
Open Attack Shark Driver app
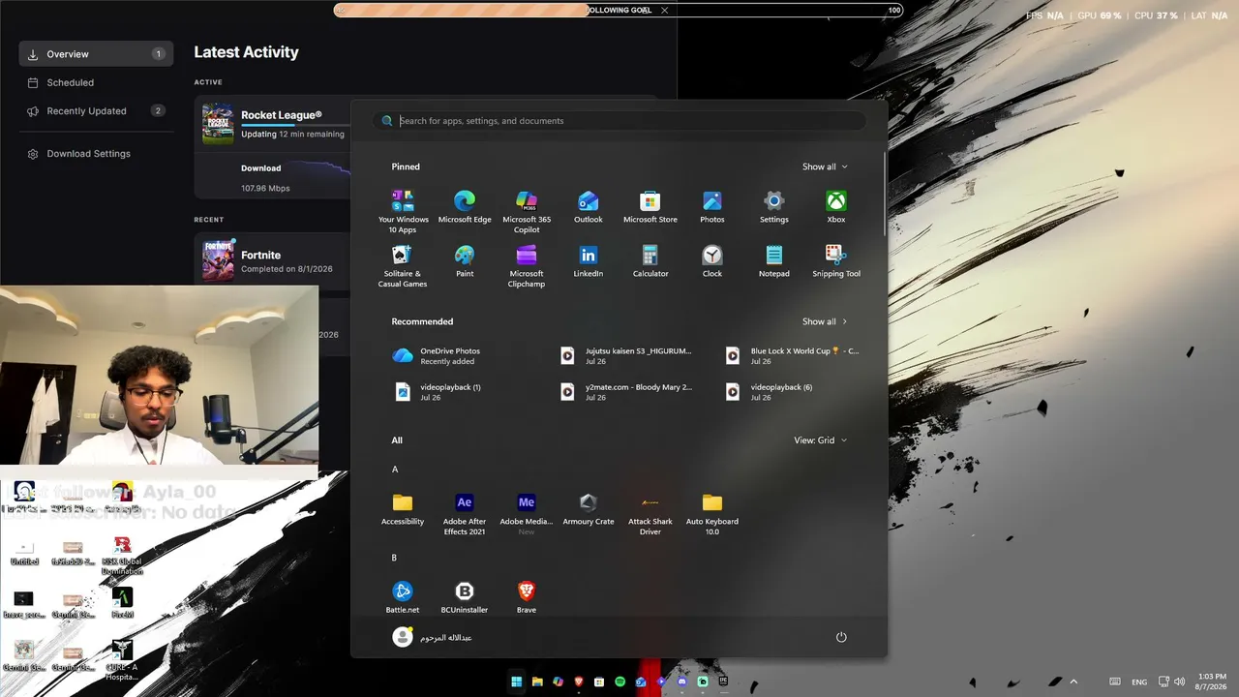pos(650,513)
